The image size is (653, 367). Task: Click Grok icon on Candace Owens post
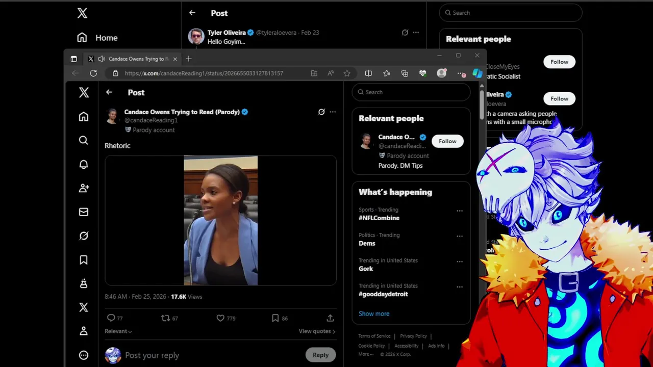point(321,112)
